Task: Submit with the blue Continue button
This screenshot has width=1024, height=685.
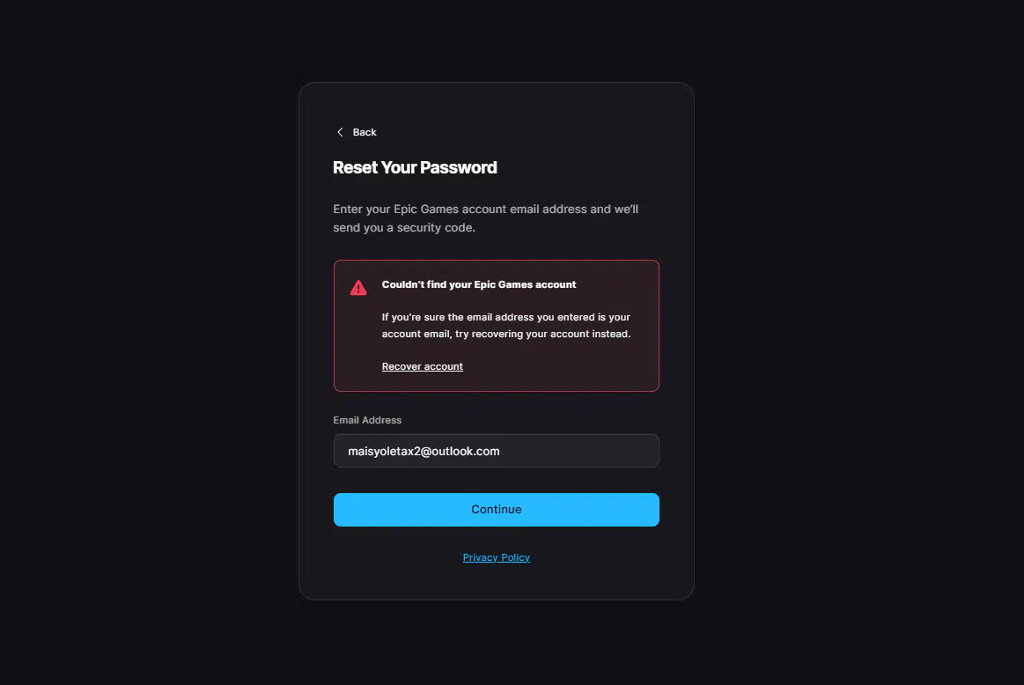Action: point(497,509)
